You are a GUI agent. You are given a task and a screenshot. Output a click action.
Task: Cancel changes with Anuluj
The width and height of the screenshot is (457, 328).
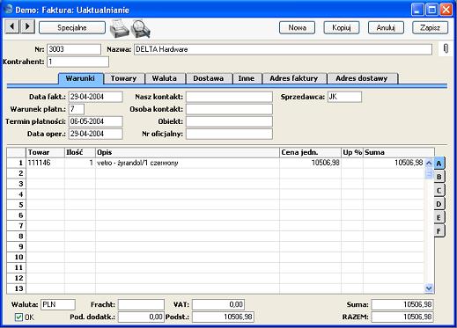tap(386, 28)
